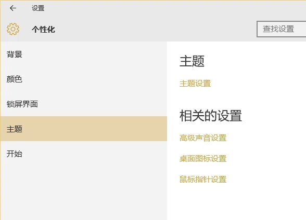
Task: Open the 主题设置 link
Action: point(195,84)
